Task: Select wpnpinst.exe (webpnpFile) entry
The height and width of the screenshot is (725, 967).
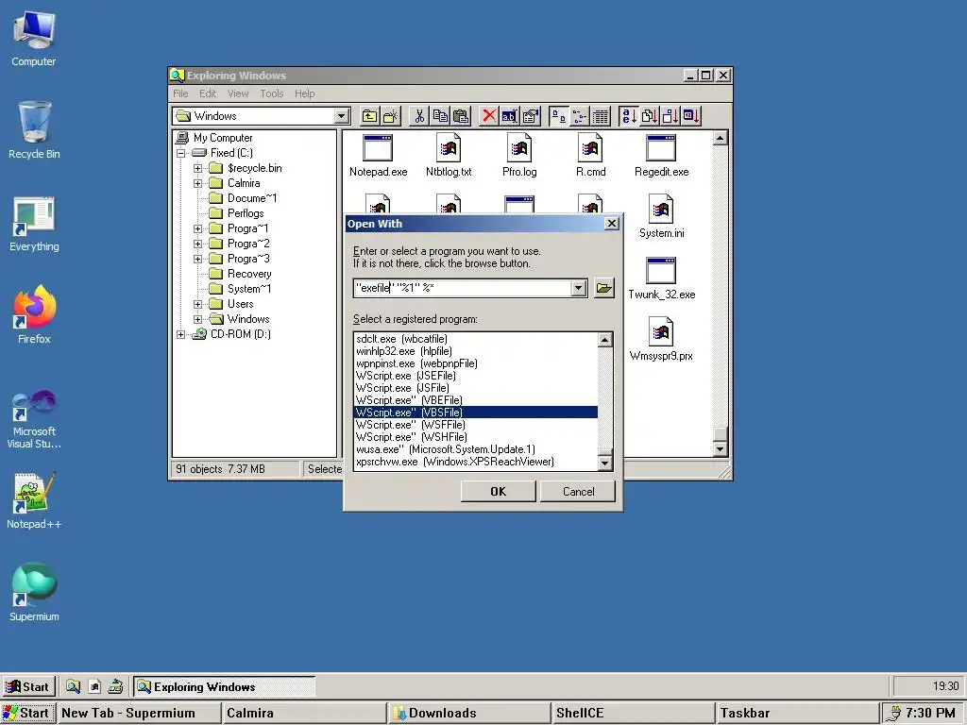Action: [x=476, y=363]
